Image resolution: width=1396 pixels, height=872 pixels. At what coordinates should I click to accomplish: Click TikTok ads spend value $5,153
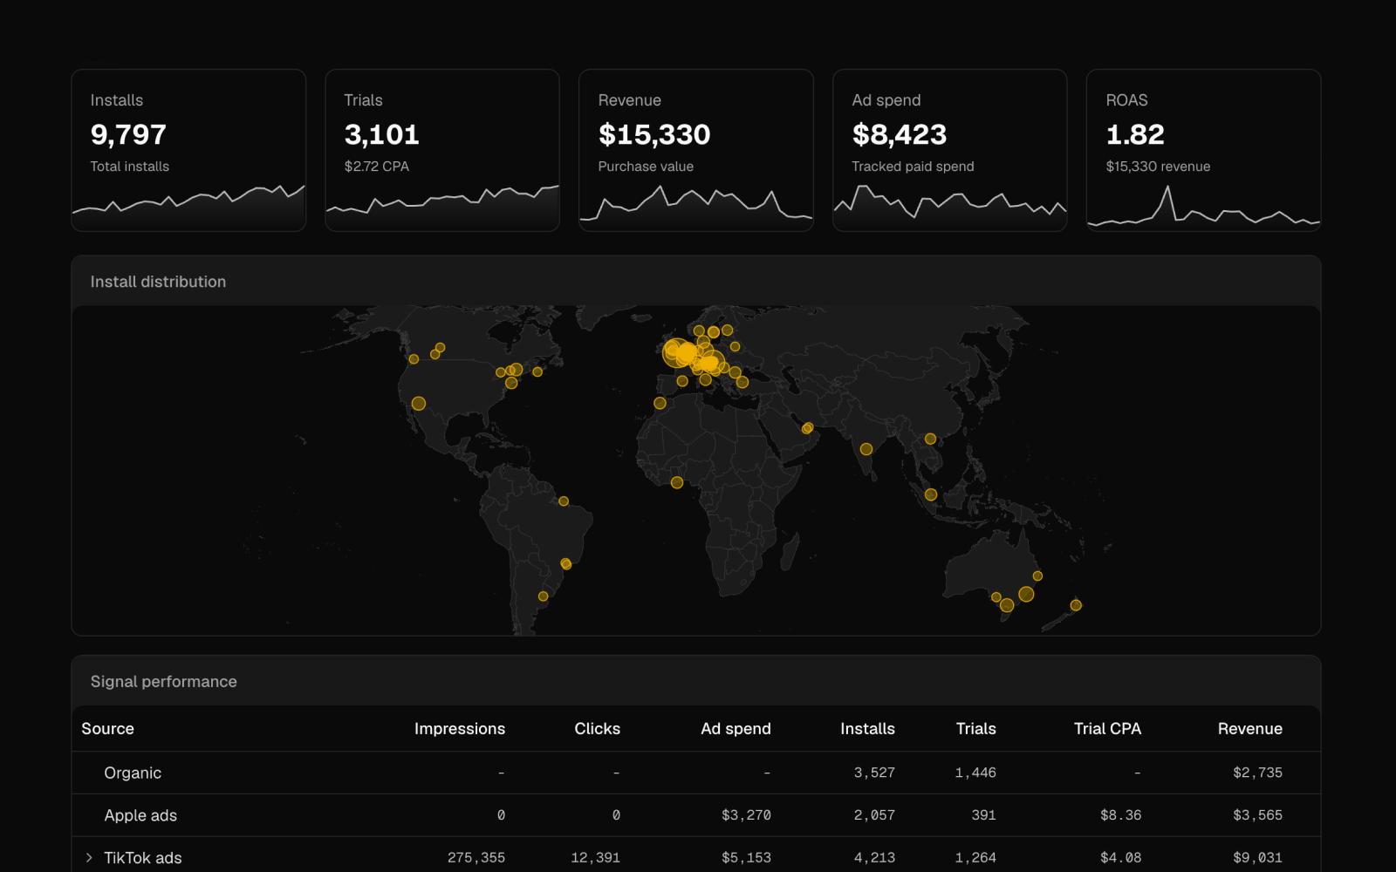coord(746,858)
